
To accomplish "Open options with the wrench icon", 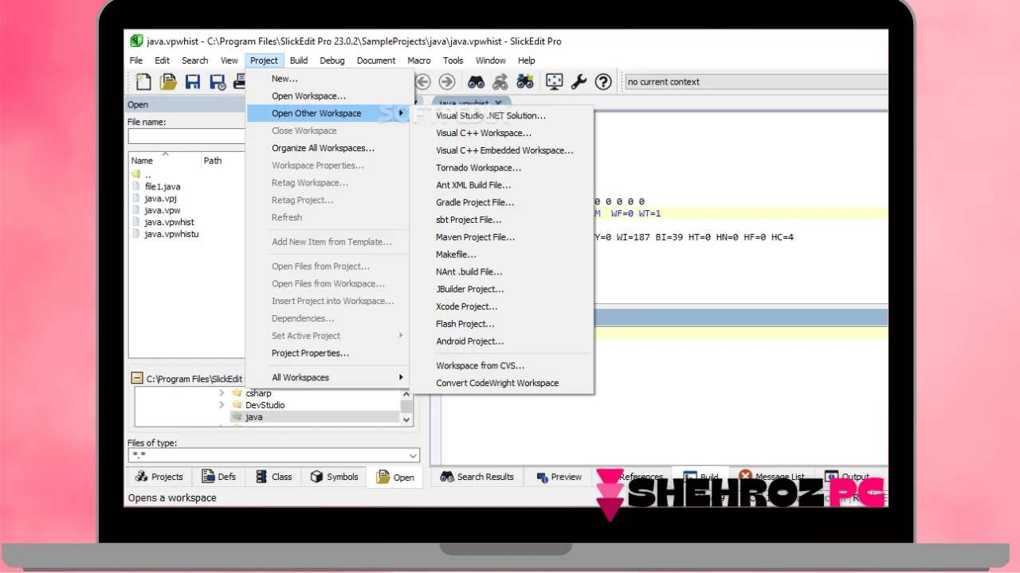I will click(579, 81).
